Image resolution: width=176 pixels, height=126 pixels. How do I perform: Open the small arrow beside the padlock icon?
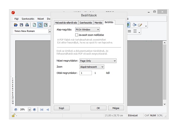click(x=17, y=116)
